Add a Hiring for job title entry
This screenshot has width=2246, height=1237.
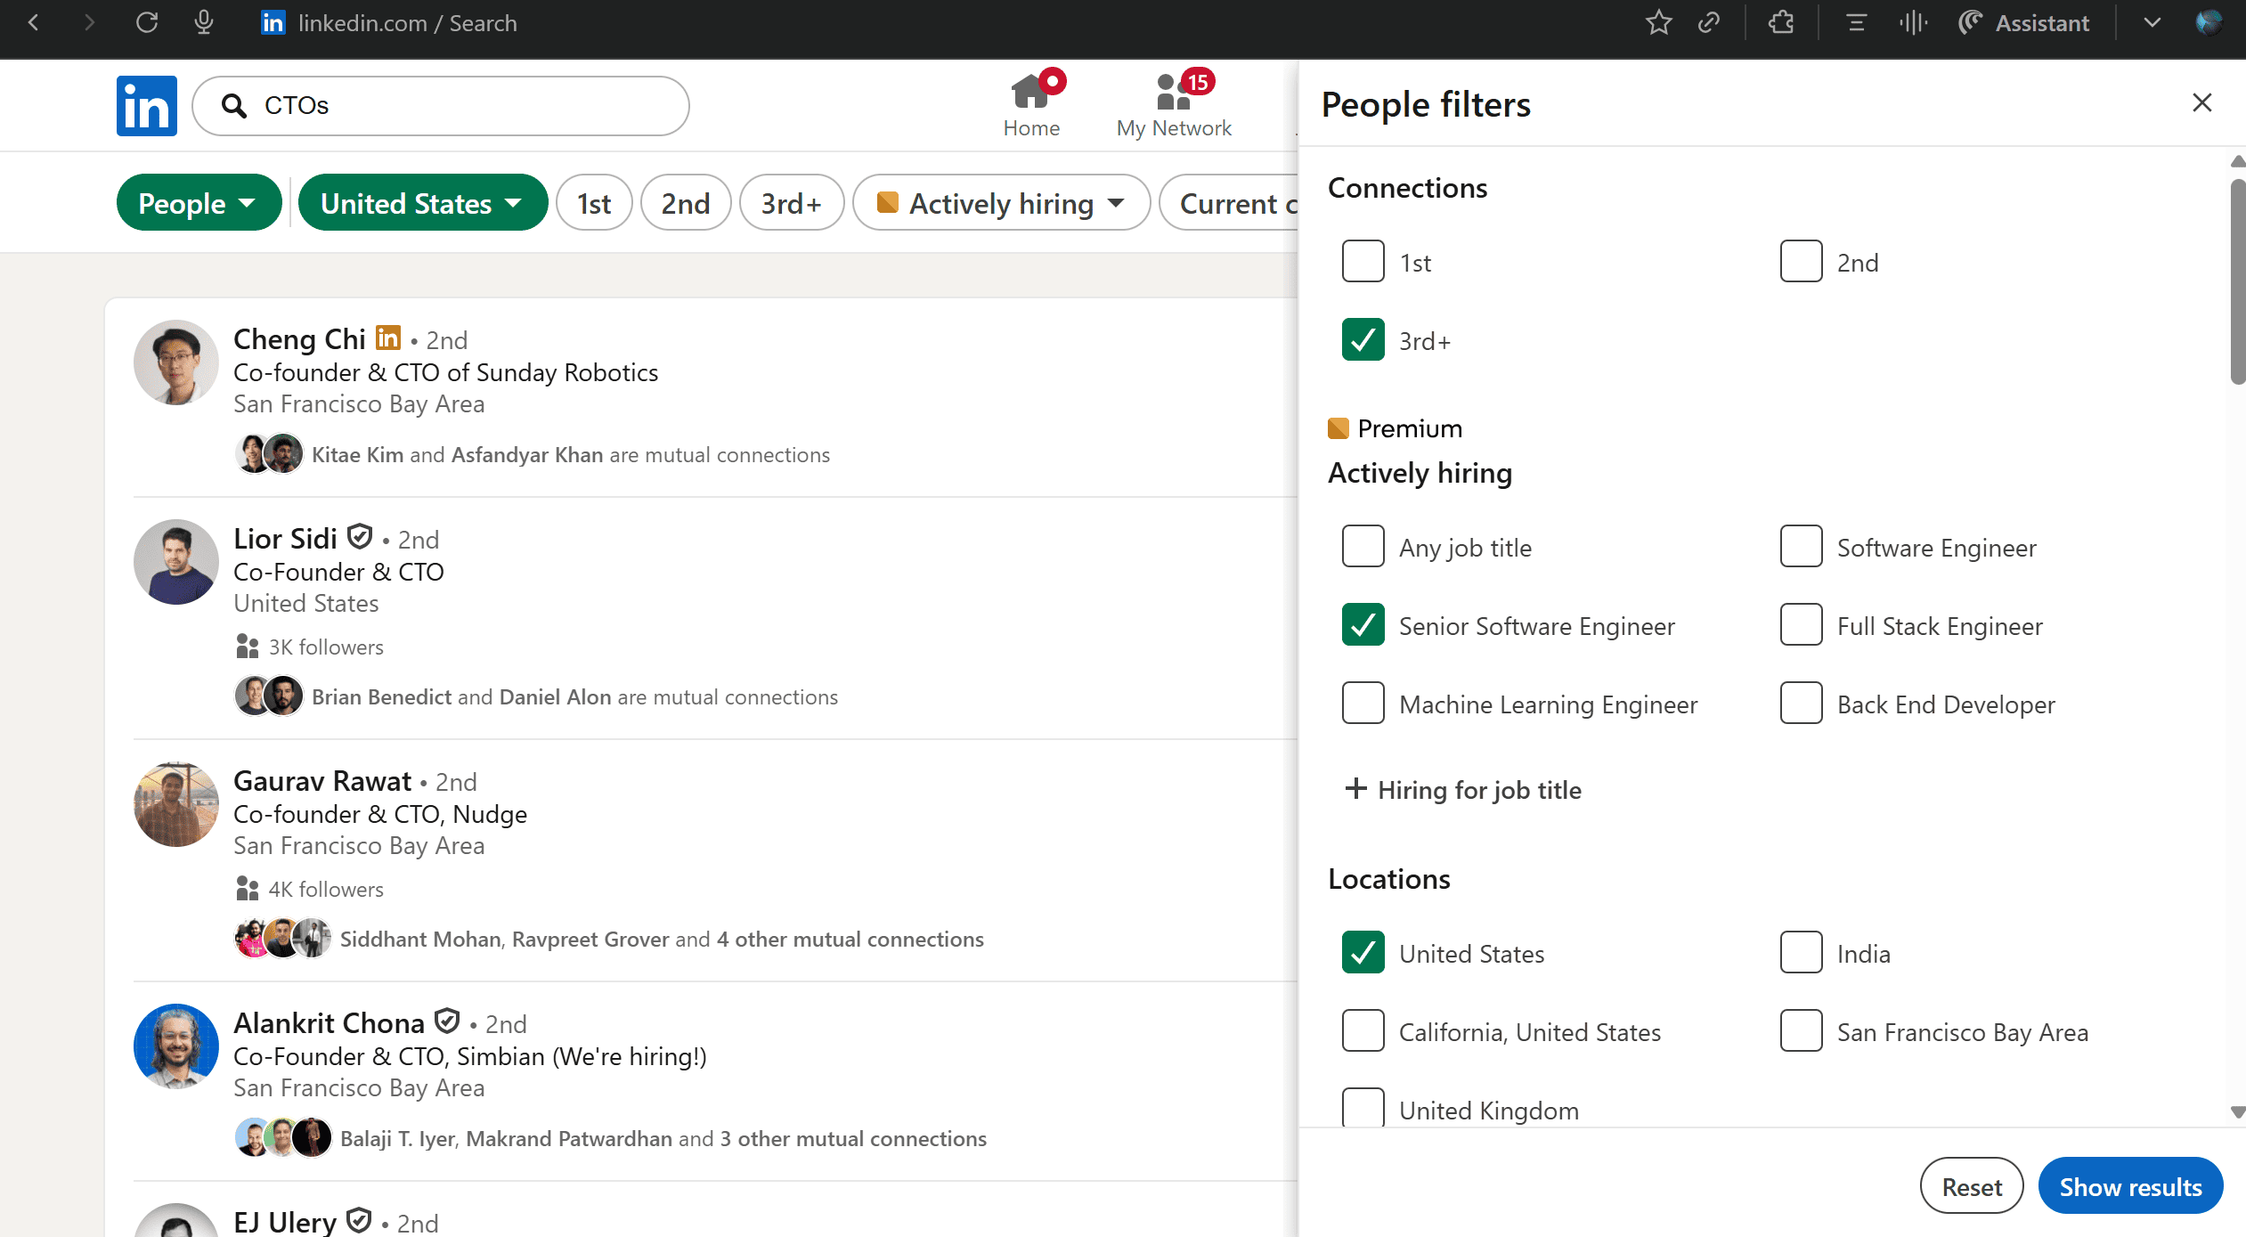point(1462,789)
